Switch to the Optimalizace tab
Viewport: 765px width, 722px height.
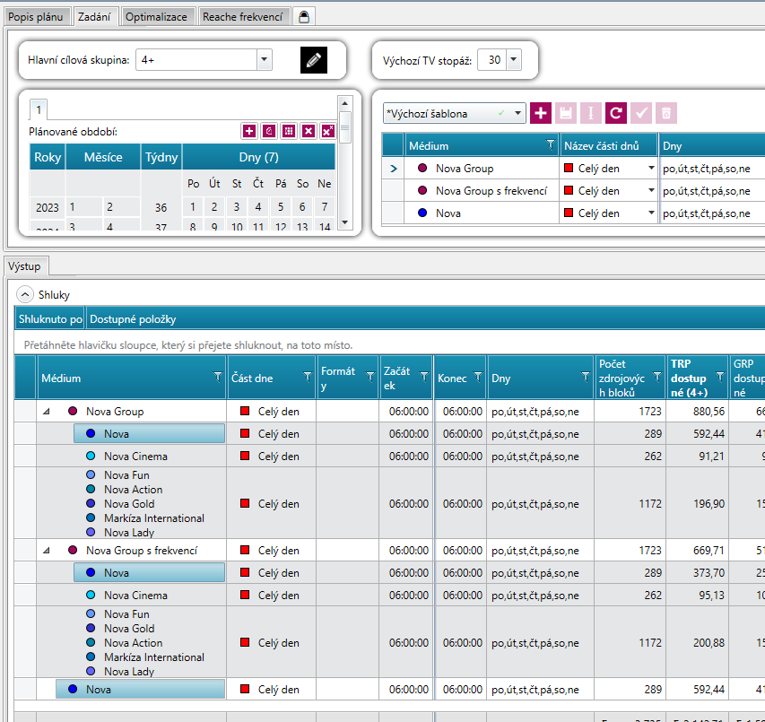pyautogui.click(x=157, y=16)
